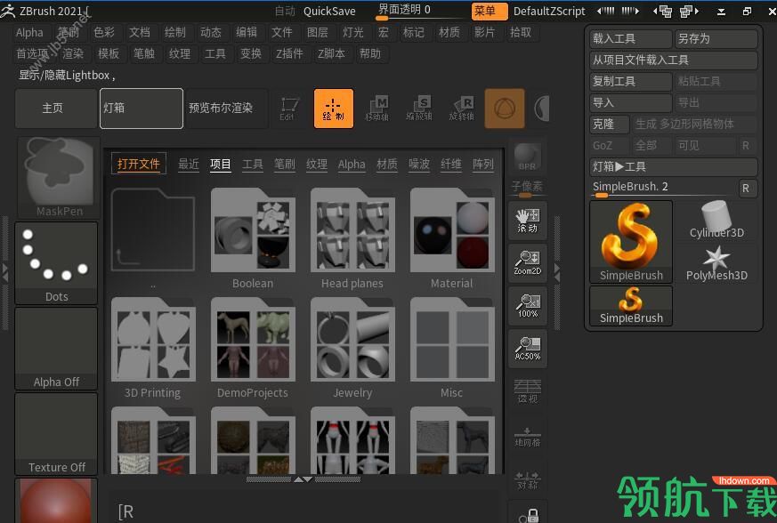Activate the Rotate gizmo R icon

pyautogui.click(x=461, y=109)
